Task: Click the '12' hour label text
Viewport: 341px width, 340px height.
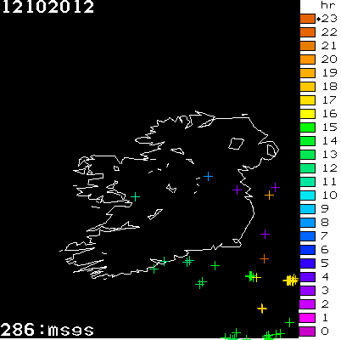Action: (329, 168)
